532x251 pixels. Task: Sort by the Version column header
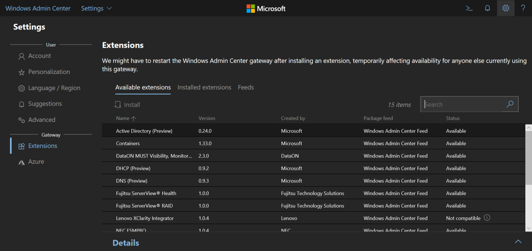point(207,118)
